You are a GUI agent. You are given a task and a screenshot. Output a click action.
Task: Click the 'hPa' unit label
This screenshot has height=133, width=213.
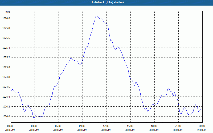[8, 12]
